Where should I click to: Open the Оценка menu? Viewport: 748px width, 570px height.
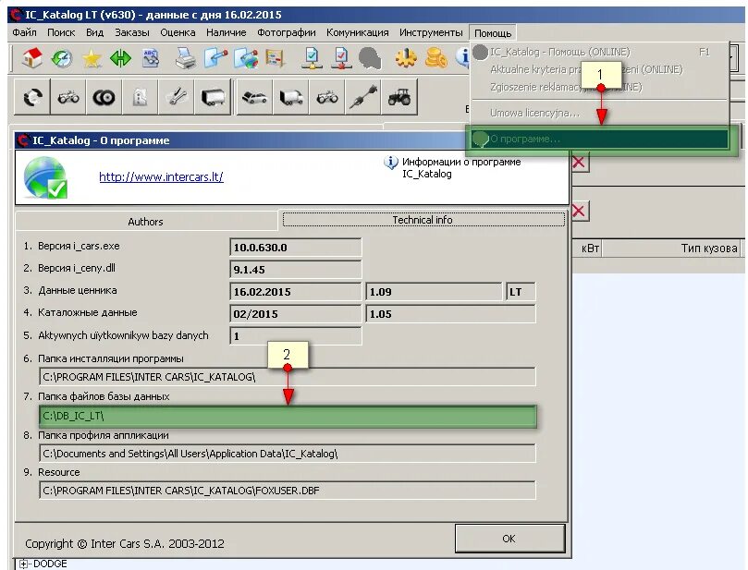(x=178, y=32)
